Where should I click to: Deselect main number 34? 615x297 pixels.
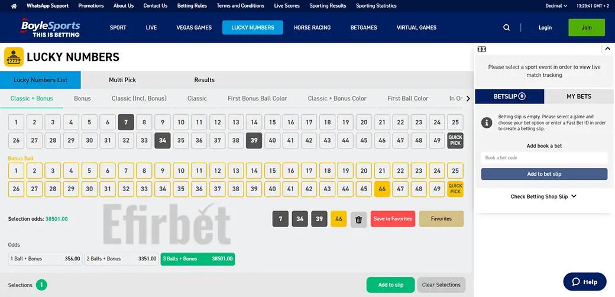[163, 140]
